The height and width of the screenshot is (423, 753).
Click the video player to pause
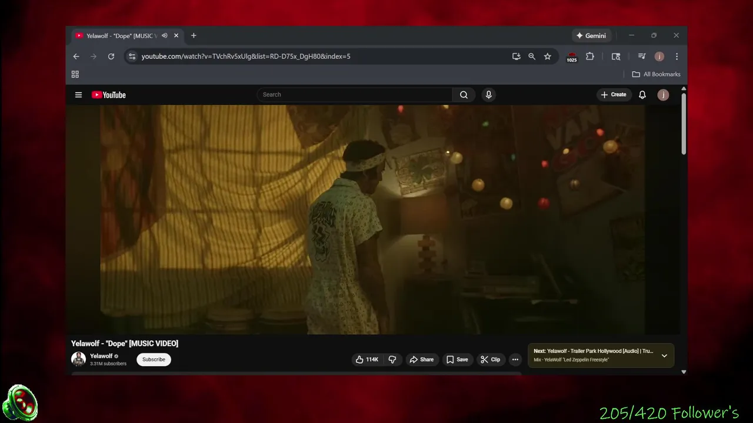[x=373, y=220]
